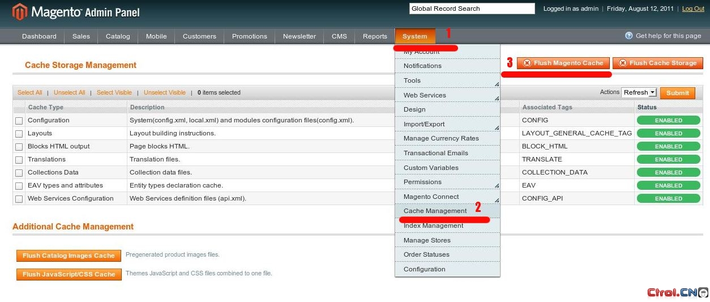Click the Select All link
The width and height of the screenshot is (710, 302).
click(30, 92)
